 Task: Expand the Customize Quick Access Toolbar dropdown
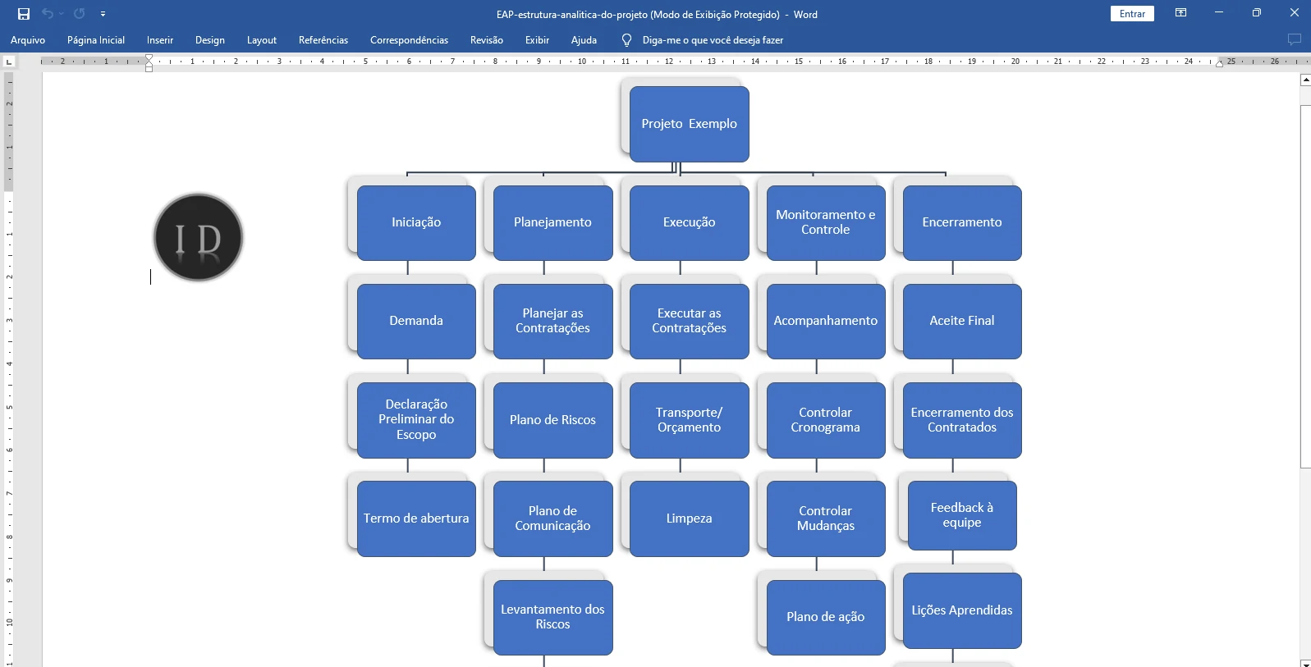click(103, 14)
